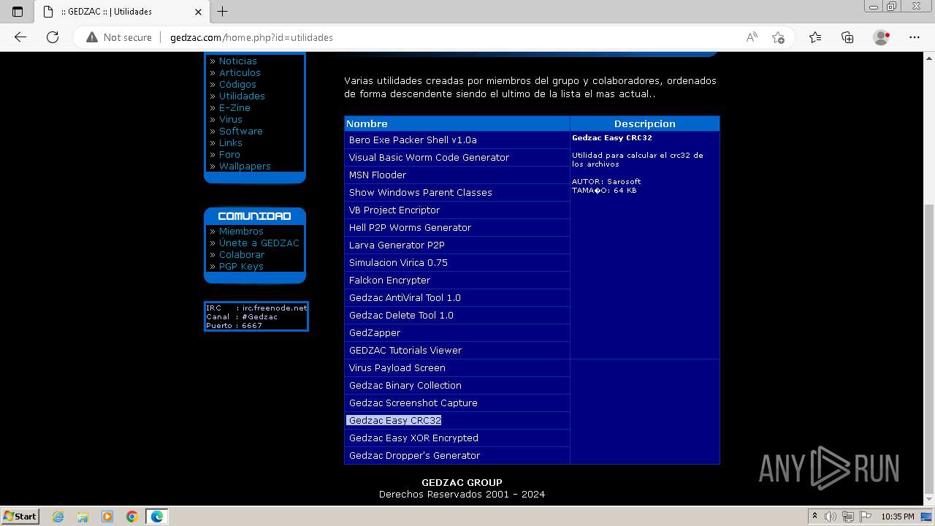Screen dimensions: 935x526
Task: Select Hell P2P Worms Generator entry
Action: click(x=457, y=227)
